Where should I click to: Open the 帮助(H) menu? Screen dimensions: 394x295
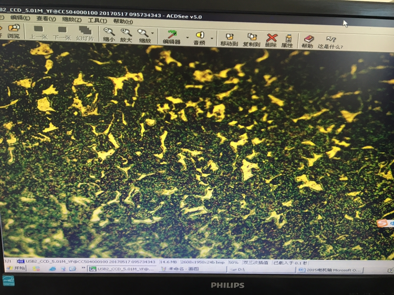(123, 22)
